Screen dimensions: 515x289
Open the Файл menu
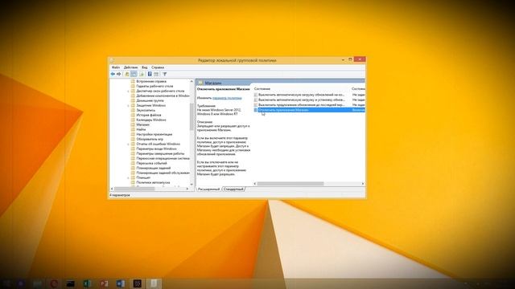tap(116, 67)
